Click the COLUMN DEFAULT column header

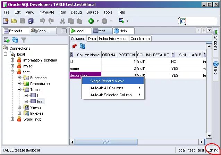(153, 55)
